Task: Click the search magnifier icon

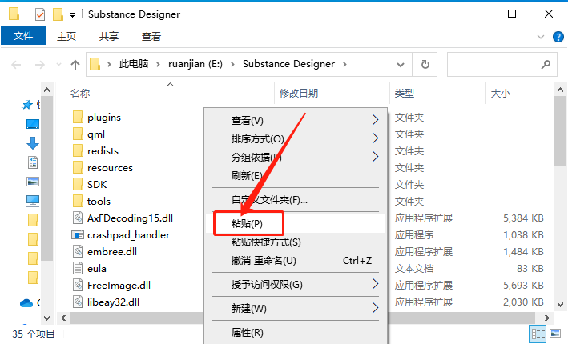Action: tap(546, 64)
